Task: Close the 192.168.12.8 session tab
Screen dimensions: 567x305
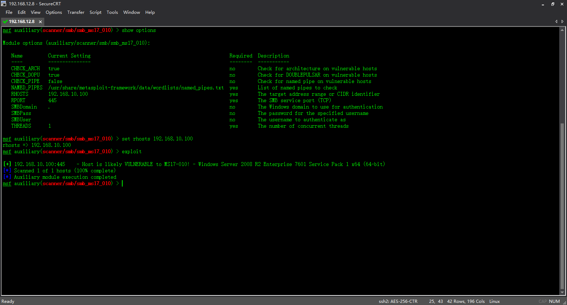Action: pyautogui.click(x=40, y=22)
